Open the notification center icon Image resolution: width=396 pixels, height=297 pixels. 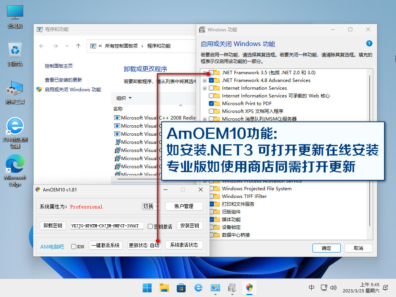coord(386,287)
